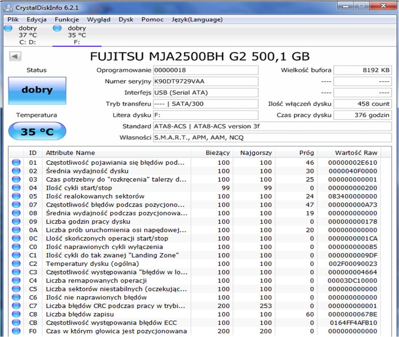The width and height of the screenshot is (399, 337).
Task: Click the Wartość Raw column header
Action: [349, 153]
